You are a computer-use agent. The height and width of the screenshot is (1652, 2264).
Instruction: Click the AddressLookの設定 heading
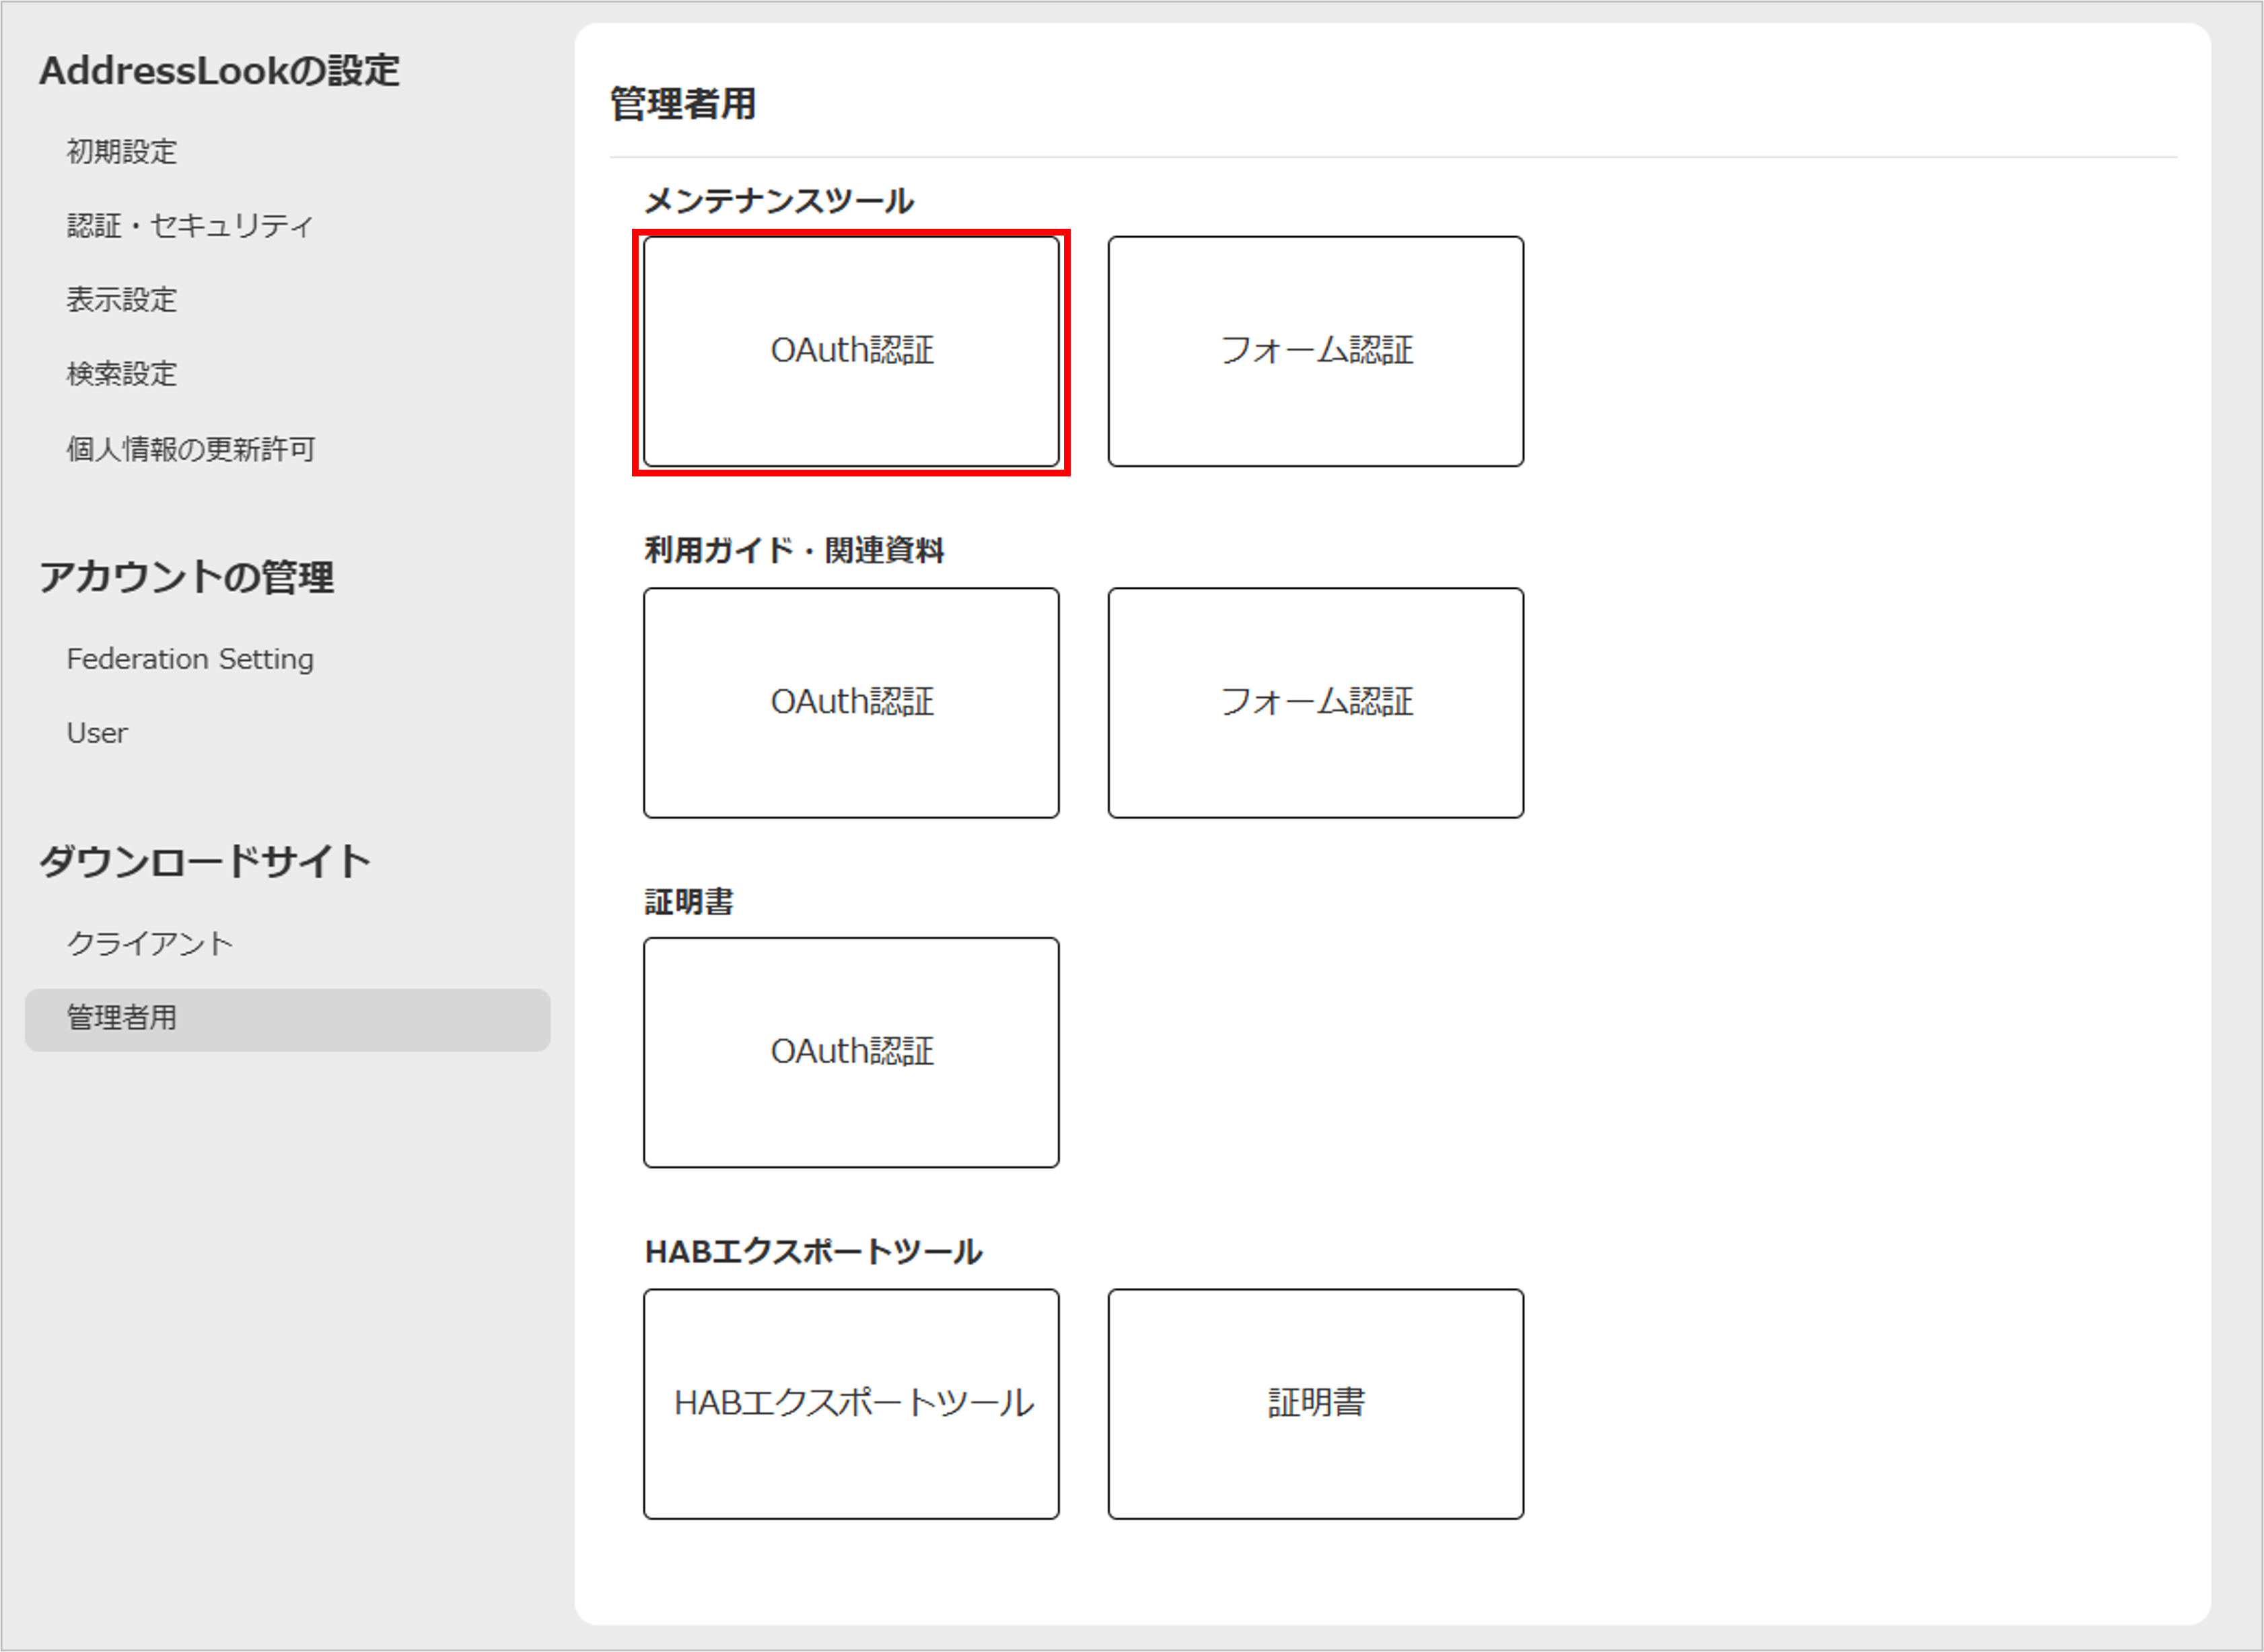click(x=219, y=71)
